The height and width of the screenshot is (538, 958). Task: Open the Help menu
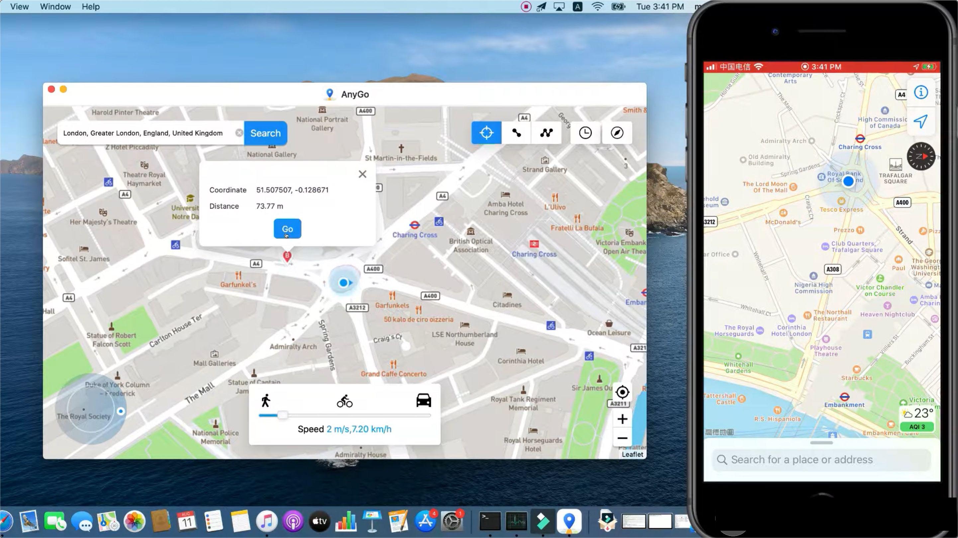[91, 7]
